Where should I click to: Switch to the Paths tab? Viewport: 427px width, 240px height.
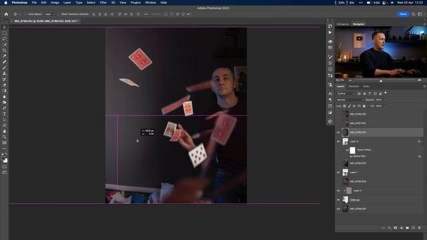click(366, 86)
